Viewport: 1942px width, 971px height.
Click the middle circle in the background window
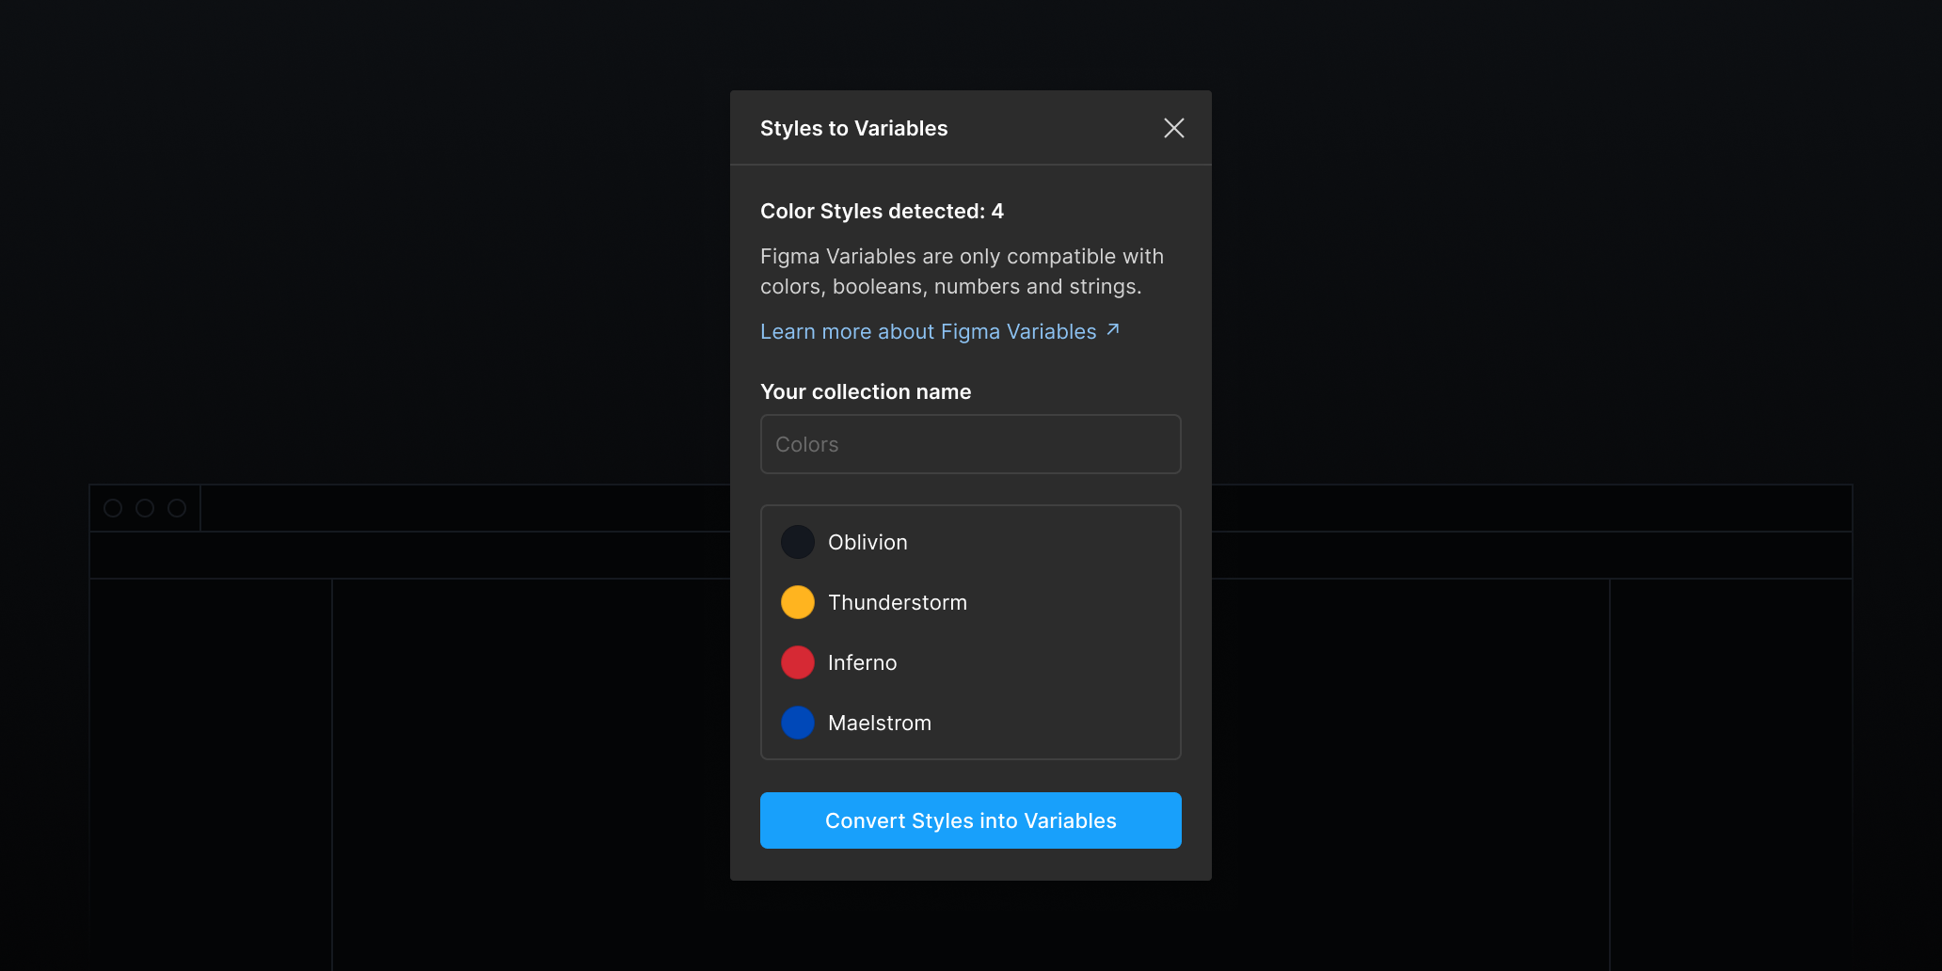[x=145, y=508]
